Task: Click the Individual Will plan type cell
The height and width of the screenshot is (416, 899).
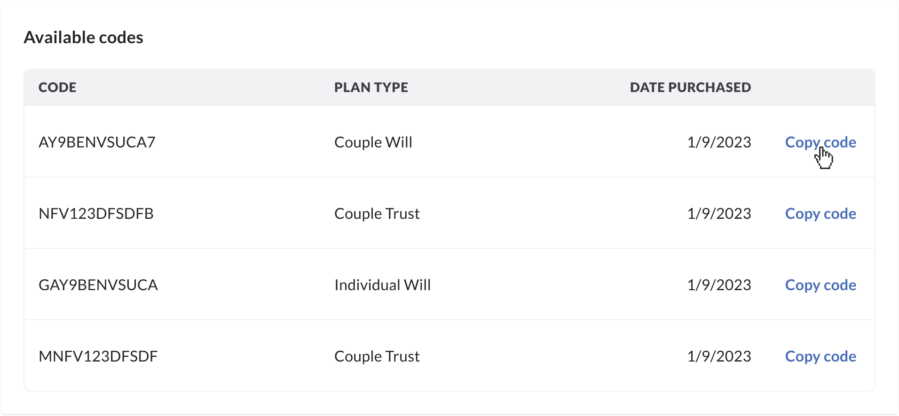Action: pyautogui.click(x=382, y=285)
